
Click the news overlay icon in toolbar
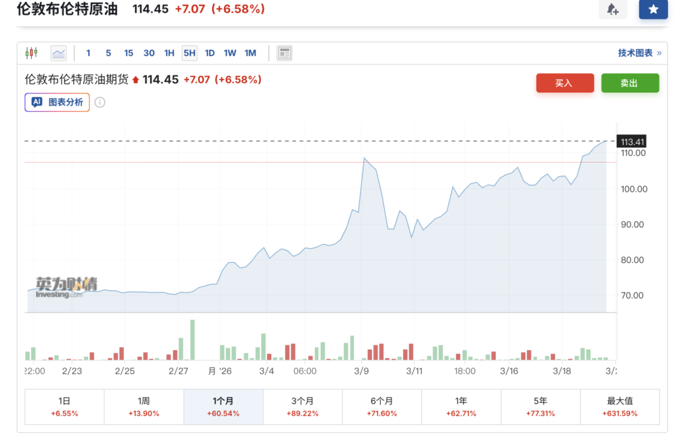tap(284, 53)
